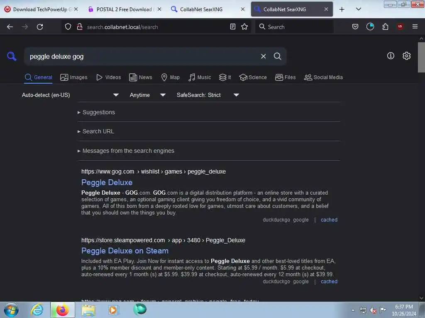
Task: Open Windows Media Player on taskbar
Action: (113, 310)
